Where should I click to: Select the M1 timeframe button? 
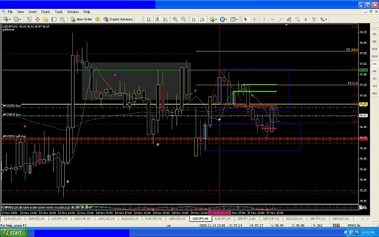coord(374,34)
